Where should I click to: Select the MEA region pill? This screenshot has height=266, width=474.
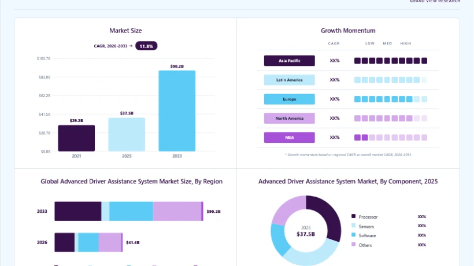[289, 138]
